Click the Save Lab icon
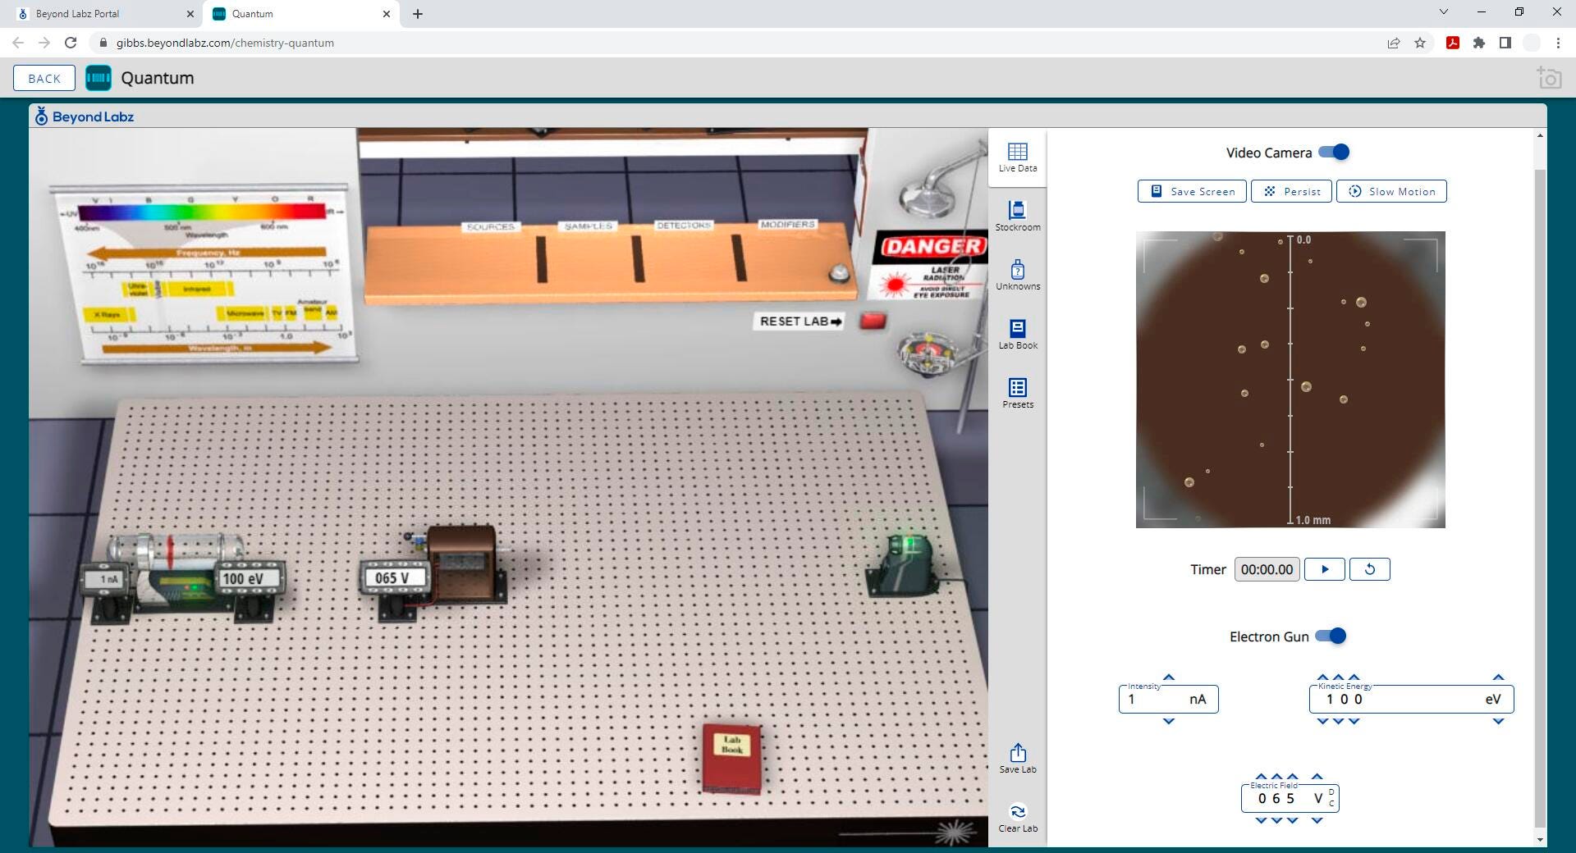 (1017, 758)
